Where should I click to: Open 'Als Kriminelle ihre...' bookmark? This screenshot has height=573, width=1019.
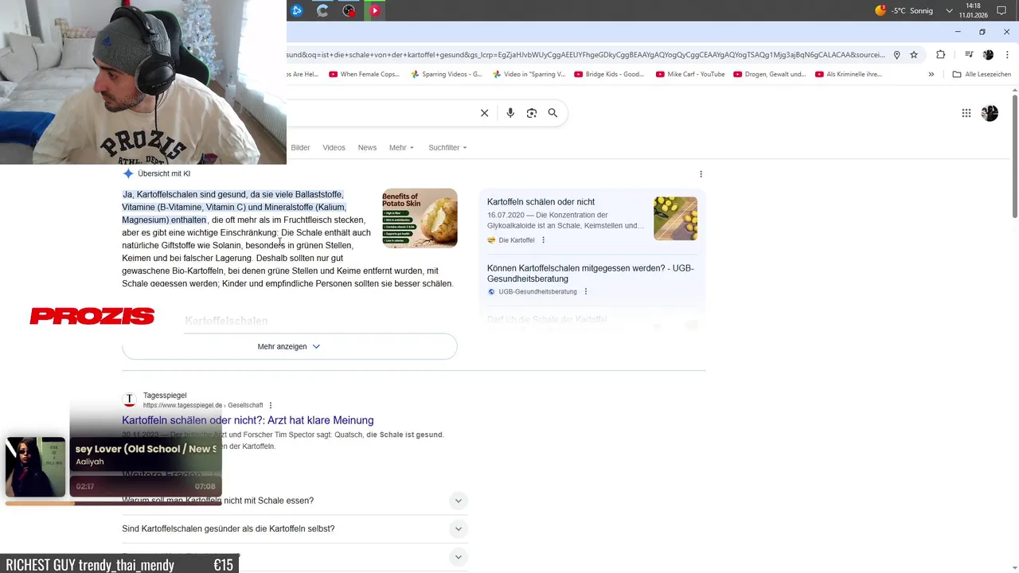848,74
